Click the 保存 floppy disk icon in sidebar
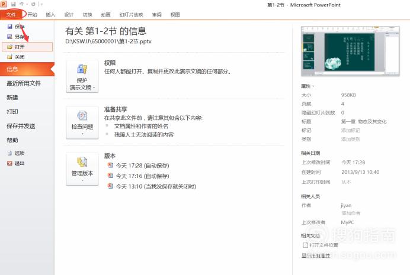The image size is (410, 275). click(9, 27)
